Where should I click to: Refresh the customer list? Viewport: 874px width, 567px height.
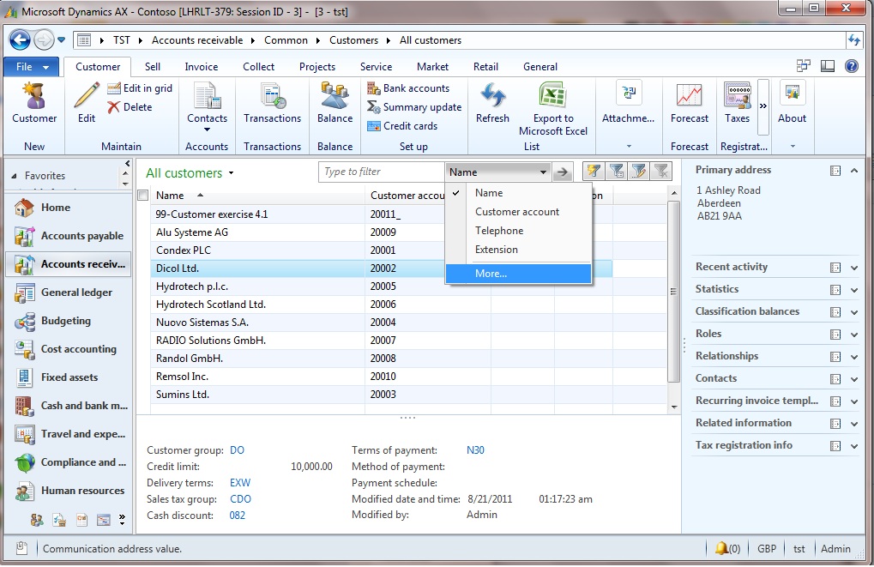[x=492, y=103]
